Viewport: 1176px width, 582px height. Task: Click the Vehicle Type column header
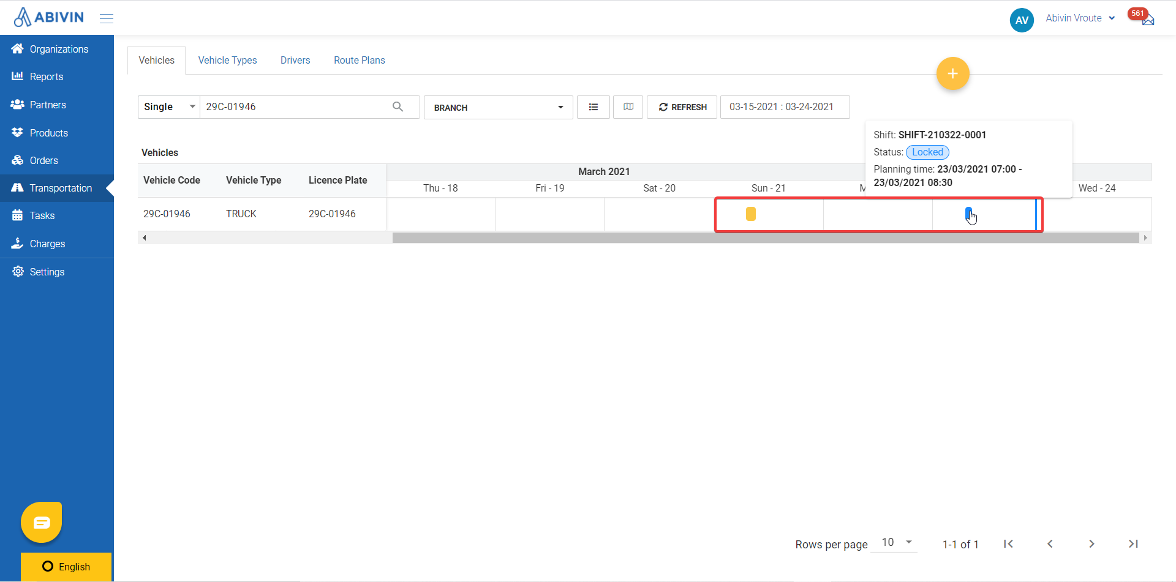tap(254, 180)
